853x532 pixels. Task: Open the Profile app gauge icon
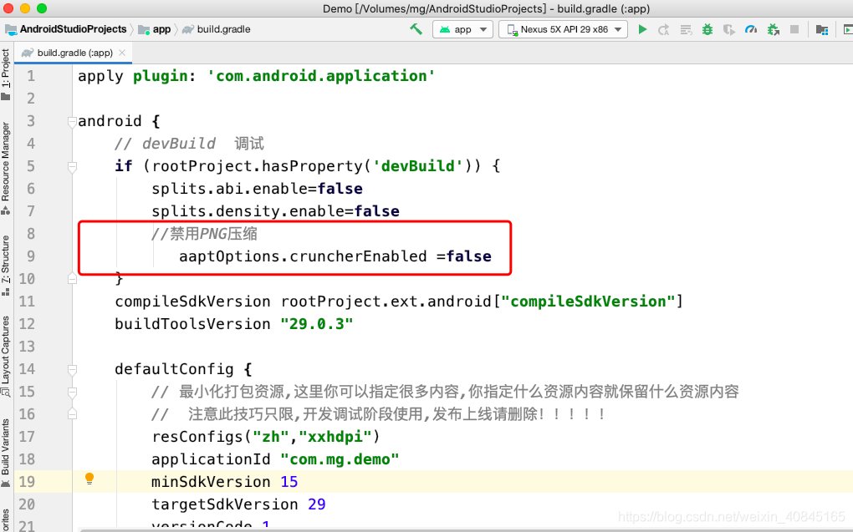point(751,29)
